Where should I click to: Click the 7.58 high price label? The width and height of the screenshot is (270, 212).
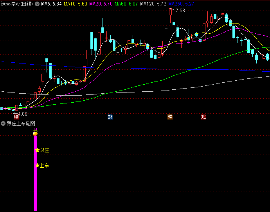[180, 11]
